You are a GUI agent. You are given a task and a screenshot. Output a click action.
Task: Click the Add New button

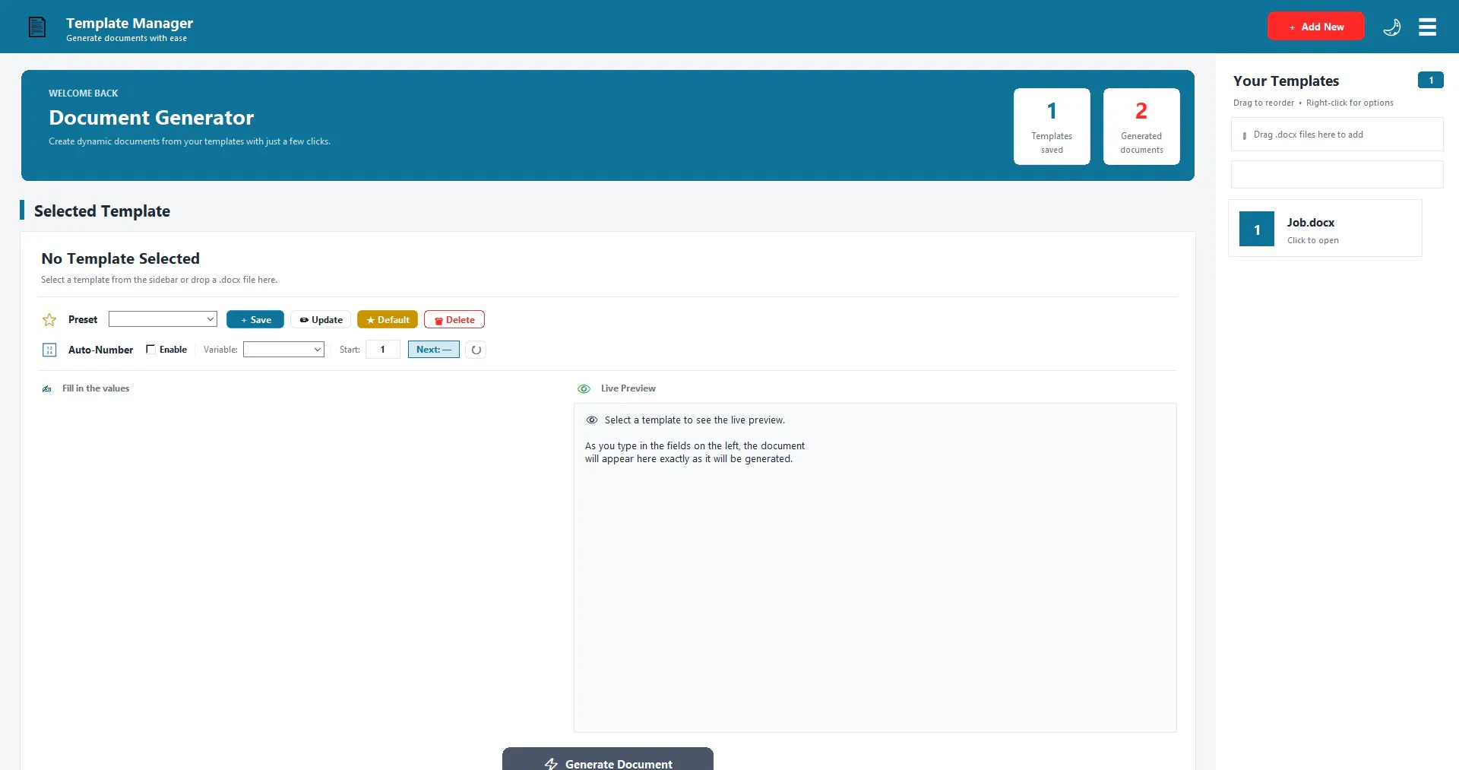pyautogui.click(x=1315, y=27)
